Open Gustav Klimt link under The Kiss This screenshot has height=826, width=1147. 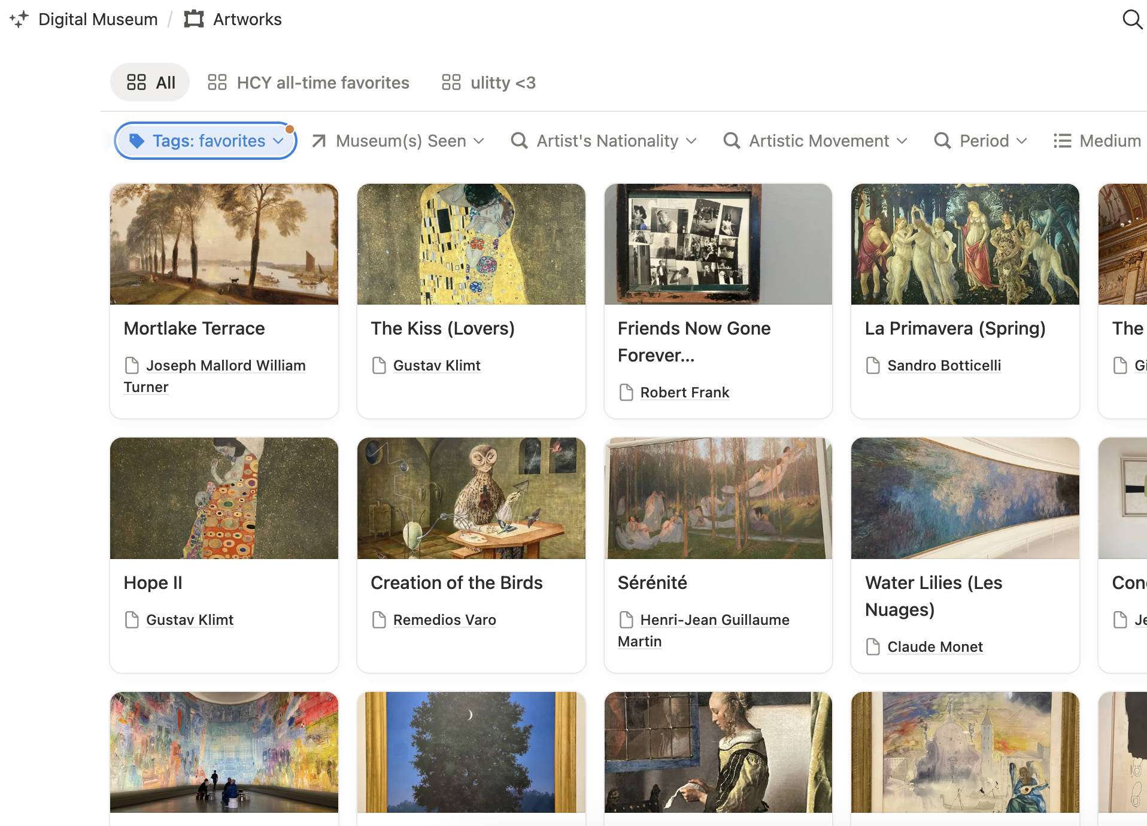point(436,365)
